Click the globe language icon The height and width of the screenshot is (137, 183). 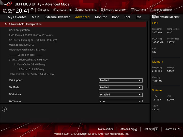(39, 10)
